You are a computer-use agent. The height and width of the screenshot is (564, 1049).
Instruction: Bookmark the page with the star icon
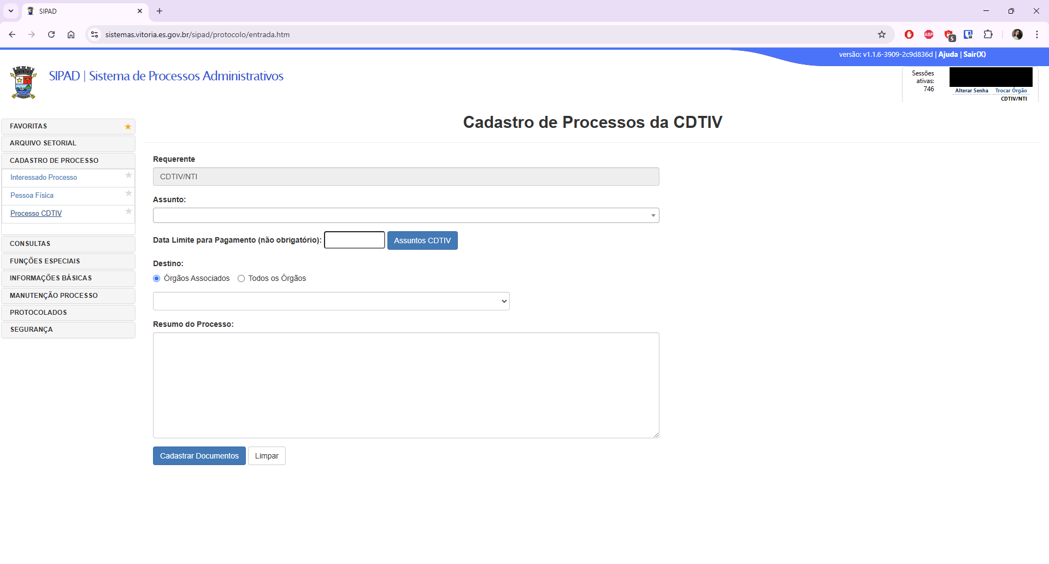coord(882,34)
